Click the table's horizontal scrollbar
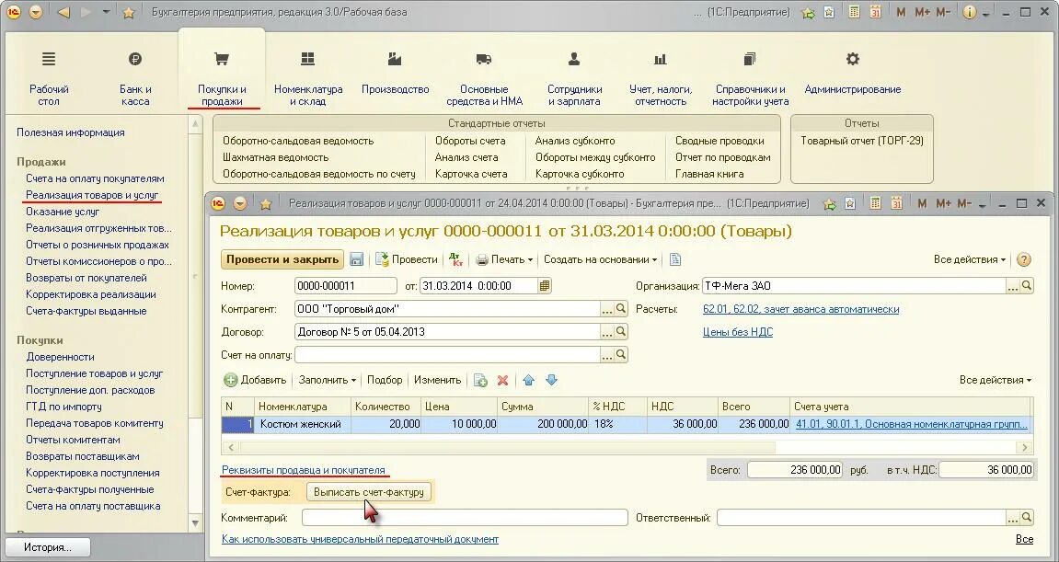The image size is (1059, 562). click(x=627, y=447)
